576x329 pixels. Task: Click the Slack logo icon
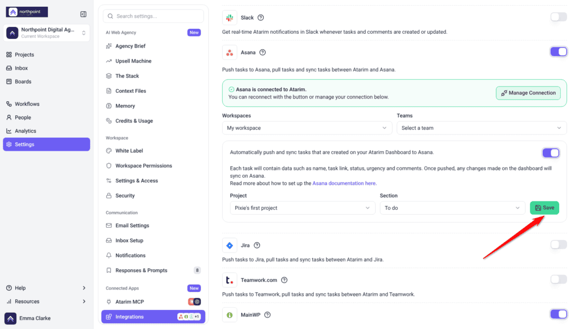point(229,17)
